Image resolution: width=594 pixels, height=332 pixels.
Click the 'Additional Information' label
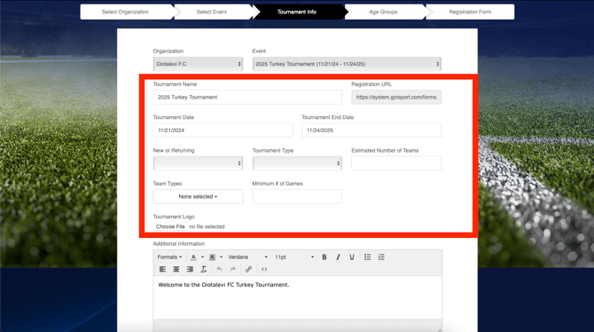(179, 243)
